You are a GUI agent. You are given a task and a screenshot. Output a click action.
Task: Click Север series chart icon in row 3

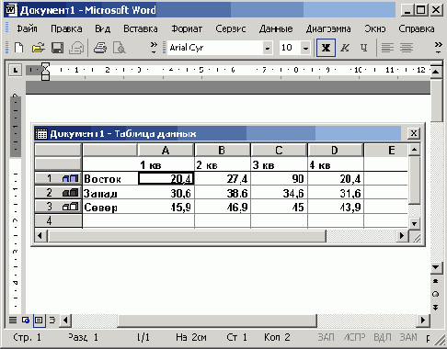[71, 207]
